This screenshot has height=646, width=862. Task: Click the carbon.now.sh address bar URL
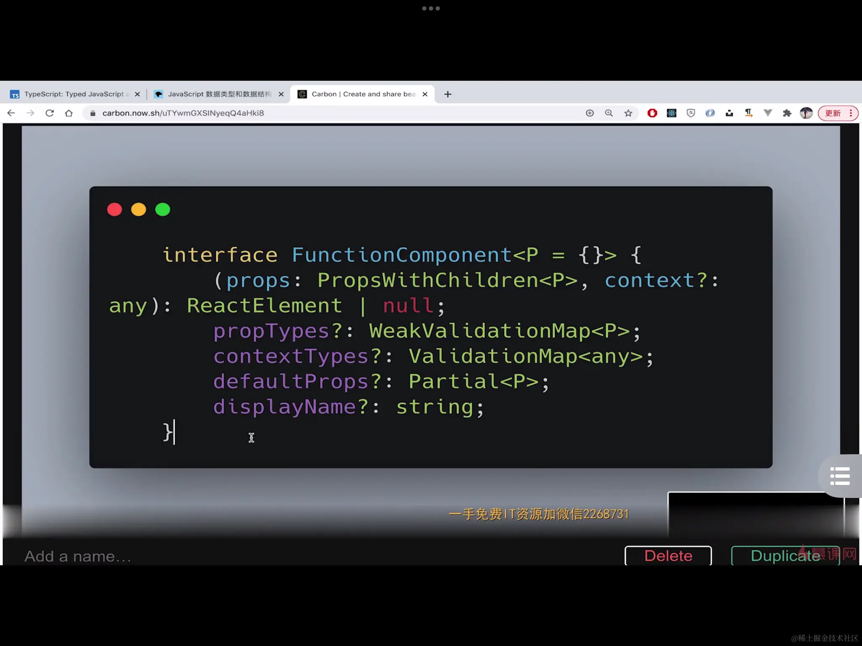click(x=183, y=113)
